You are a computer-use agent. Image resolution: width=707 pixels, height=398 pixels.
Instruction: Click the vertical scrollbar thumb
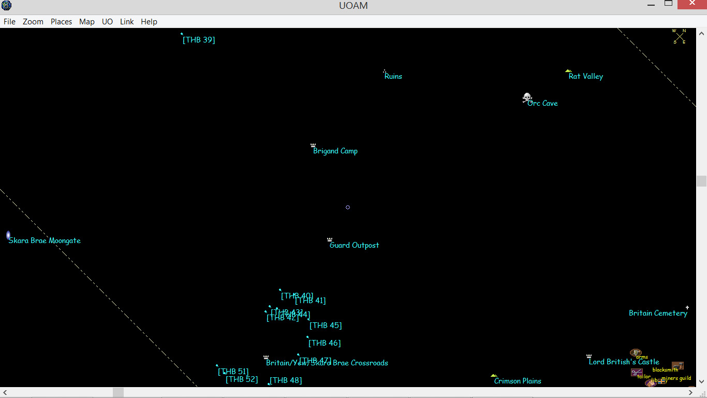pos(701,181)
